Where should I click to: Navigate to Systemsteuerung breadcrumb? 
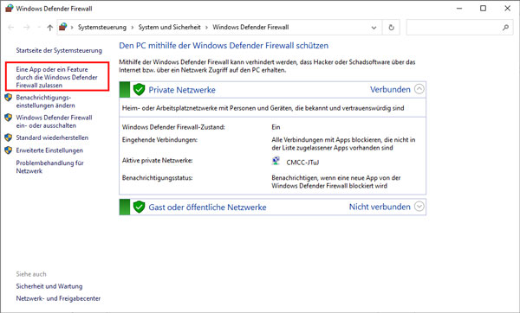102,28
